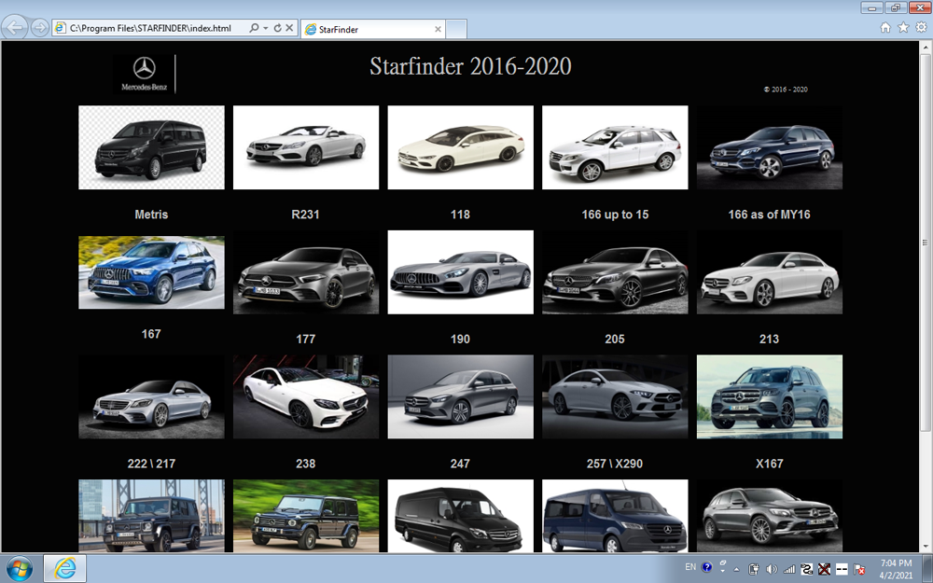Choose the grey GLC SUV thumbnail
The height and width of the screenshot is (583, 933).
[770, 516]
